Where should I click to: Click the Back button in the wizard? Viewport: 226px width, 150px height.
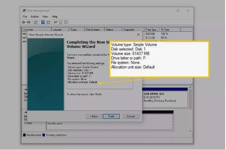click(x=94, y=116)
